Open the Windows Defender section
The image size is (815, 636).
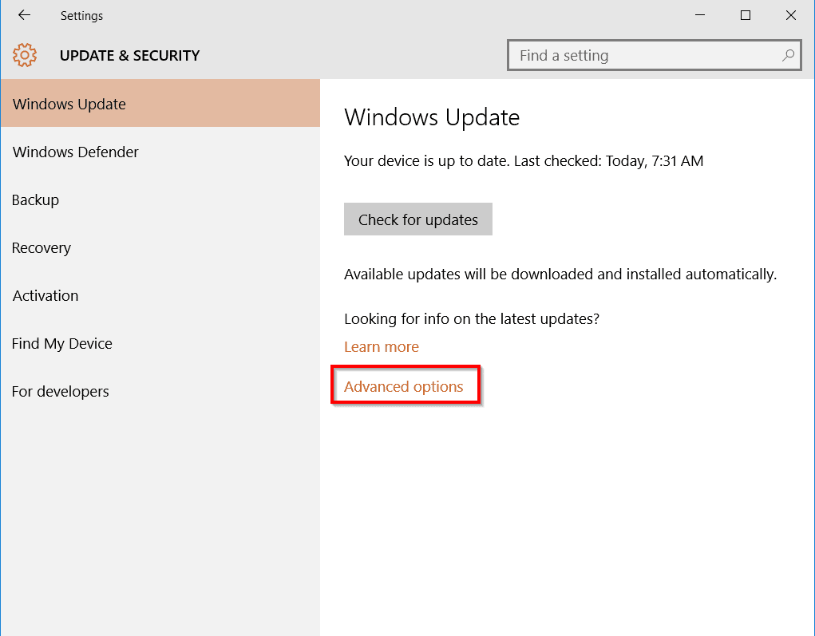pos(76,152)
